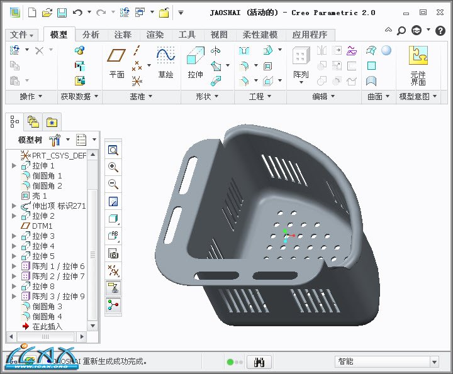This screenshot has height=374, width=453.
Task: Switch to the 柔性建模 tab
Action: click(260, 35)
